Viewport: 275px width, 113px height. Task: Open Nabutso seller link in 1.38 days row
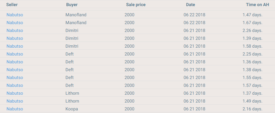coord(15,70)
